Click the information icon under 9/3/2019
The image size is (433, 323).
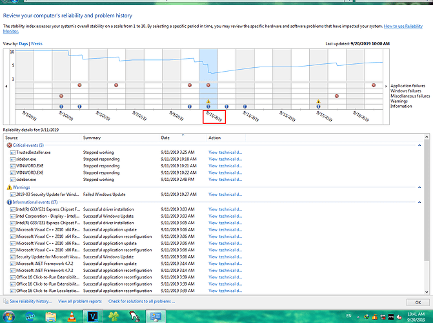[x=61, y=107]
